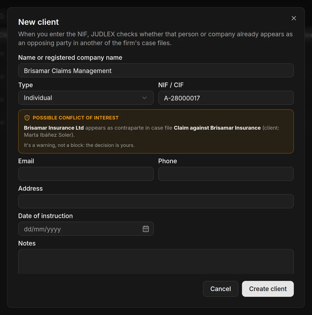This screenshot has width=312, height=315.
Task: Click the "Marta Ibáñez Soler" client name
Action: tap(48, 135)
